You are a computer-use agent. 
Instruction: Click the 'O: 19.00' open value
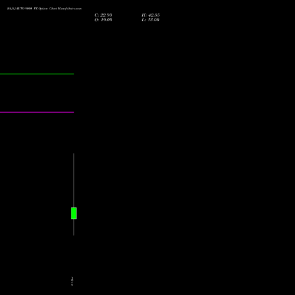click(103, 20)
